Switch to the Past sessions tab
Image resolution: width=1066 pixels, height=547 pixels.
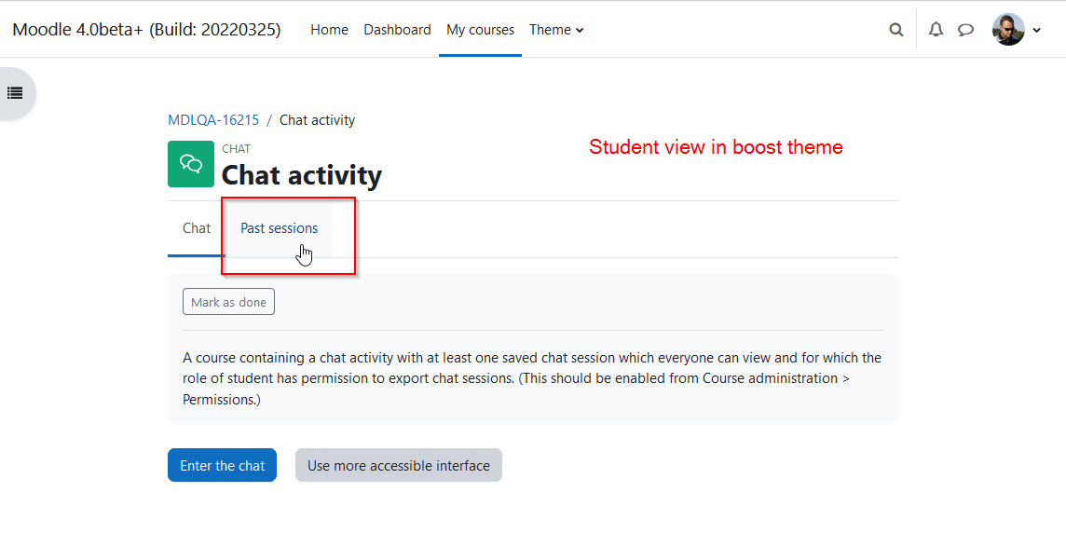point(279,228)
